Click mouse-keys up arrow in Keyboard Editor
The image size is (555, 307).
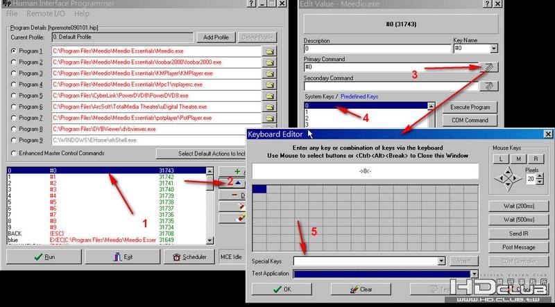pyautogui.click(x=509, y=171)
